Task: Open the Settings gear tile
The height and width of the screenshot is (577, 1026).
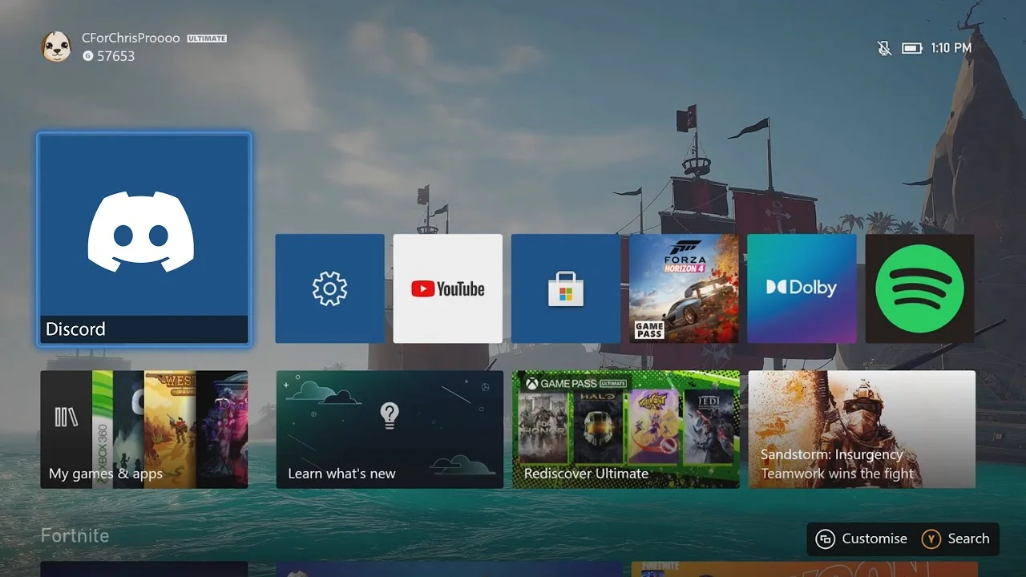Action: 329,288
